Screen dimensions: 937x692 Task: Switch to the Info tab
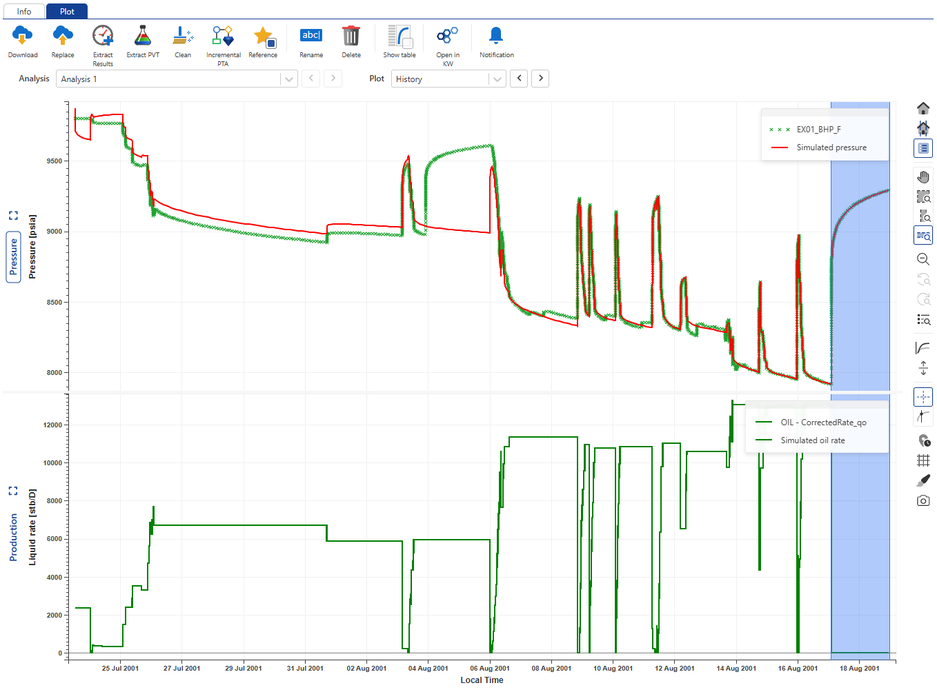pos(24,12)
